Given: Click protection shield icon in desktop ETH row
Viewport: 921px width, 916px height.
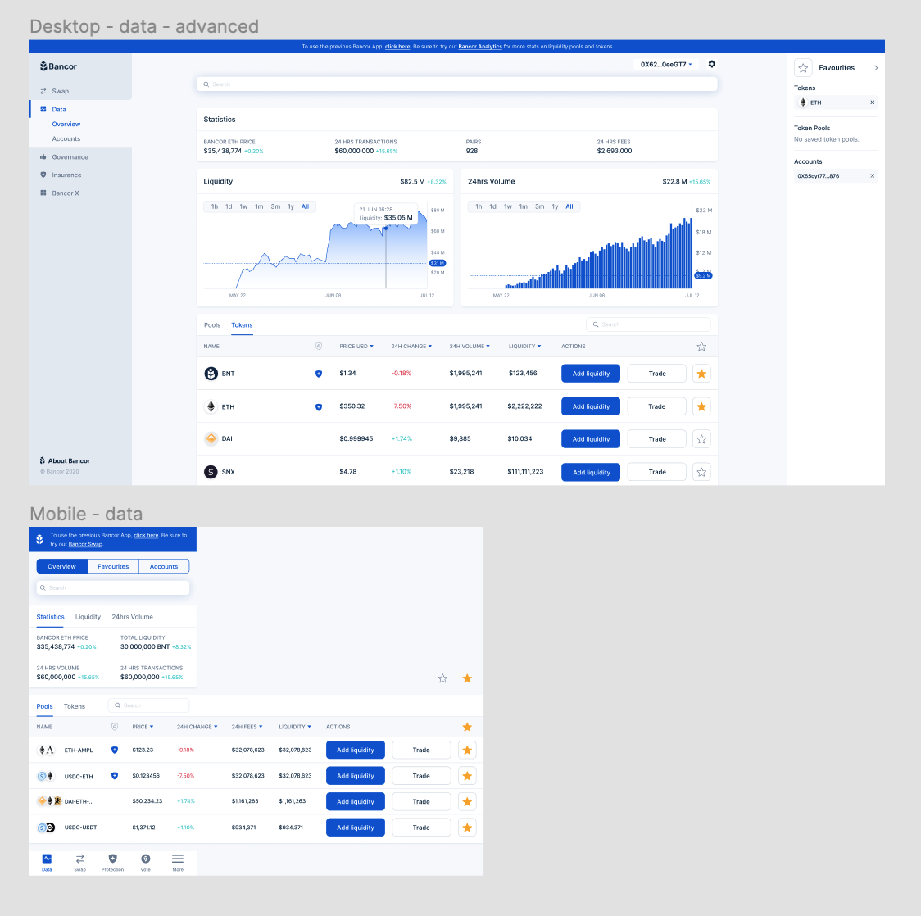Looking at the screenshot, I should coord(319,407).
